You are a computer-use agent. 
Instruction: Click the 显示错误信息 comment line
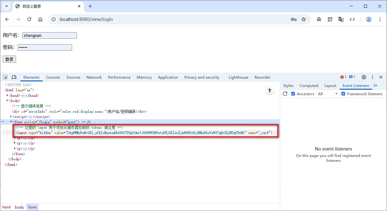coord(31,106)
